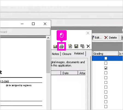Check the second Grading checkbox
This screenshot has height=110, width=123.
(x=106, y=63)
